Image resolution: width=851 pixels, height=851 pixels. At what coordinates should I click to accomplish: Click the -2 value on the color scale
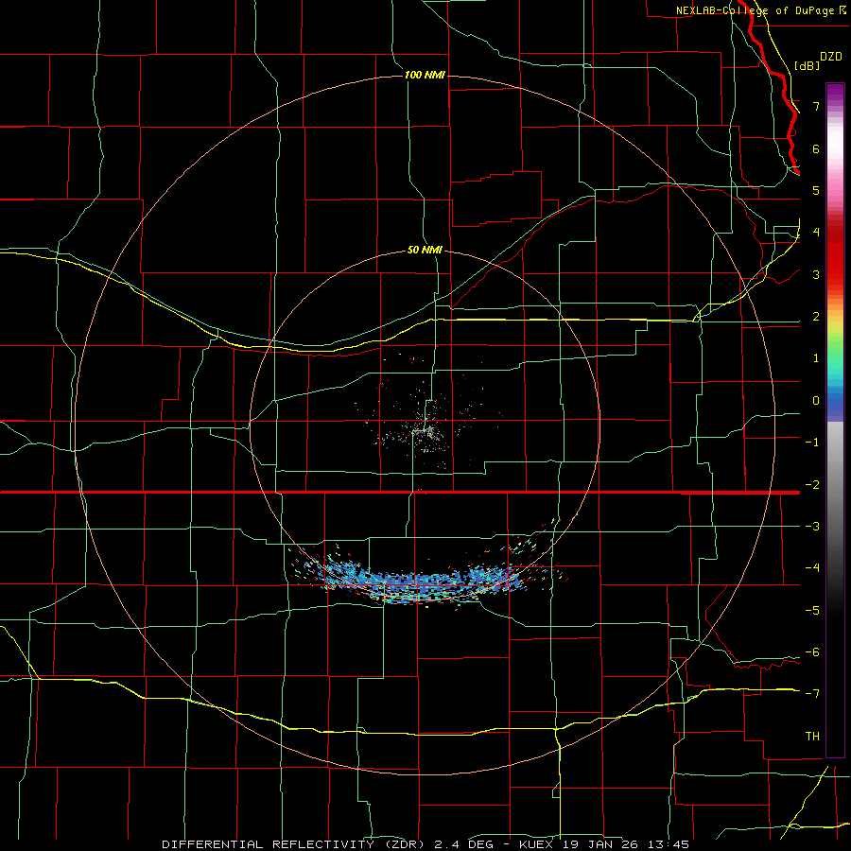point(812,485)
